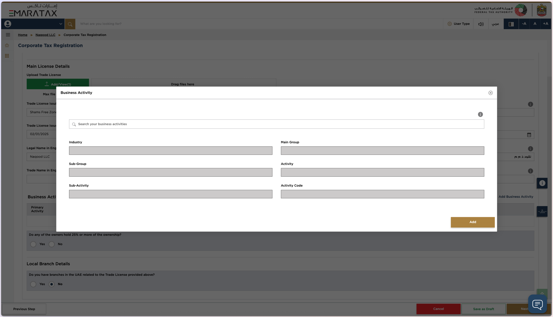This screenshot has height=317, width=553.
Task: Open Naqood LLC breadcrumb link
Action: click(45, 35)
